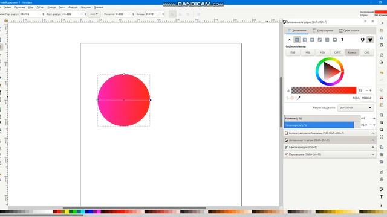Click the export icon in commands bar

coord(382,63)
